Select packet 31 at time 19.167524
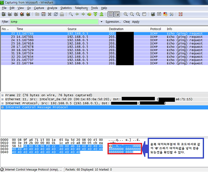 click(x=104, y=53)
